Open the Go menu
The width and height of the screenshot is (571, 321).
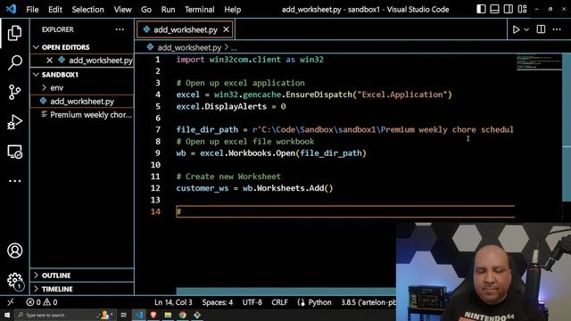146,10
